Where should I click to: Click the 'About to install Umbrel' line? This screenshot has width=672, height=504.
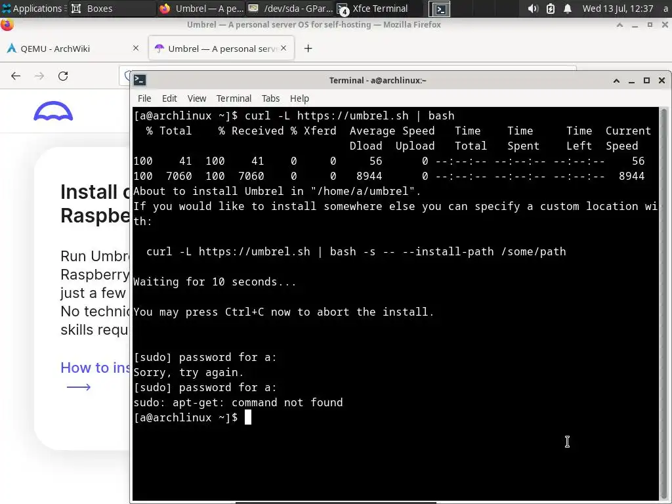(278, 191)
